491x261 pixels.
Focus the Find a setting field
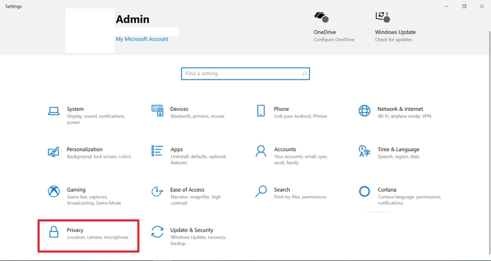(x=245, y=74)
